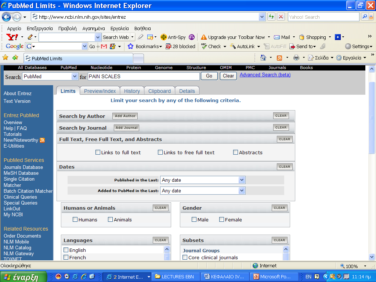
Task: Open Advanced Search (beta) link
Action: tap(265, 75)
